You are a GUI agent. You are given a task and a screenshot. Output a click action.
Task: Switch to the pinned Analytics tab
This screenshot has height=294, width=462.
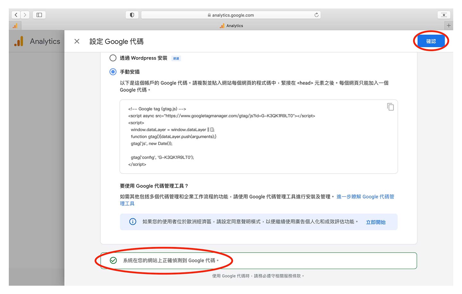15,26
